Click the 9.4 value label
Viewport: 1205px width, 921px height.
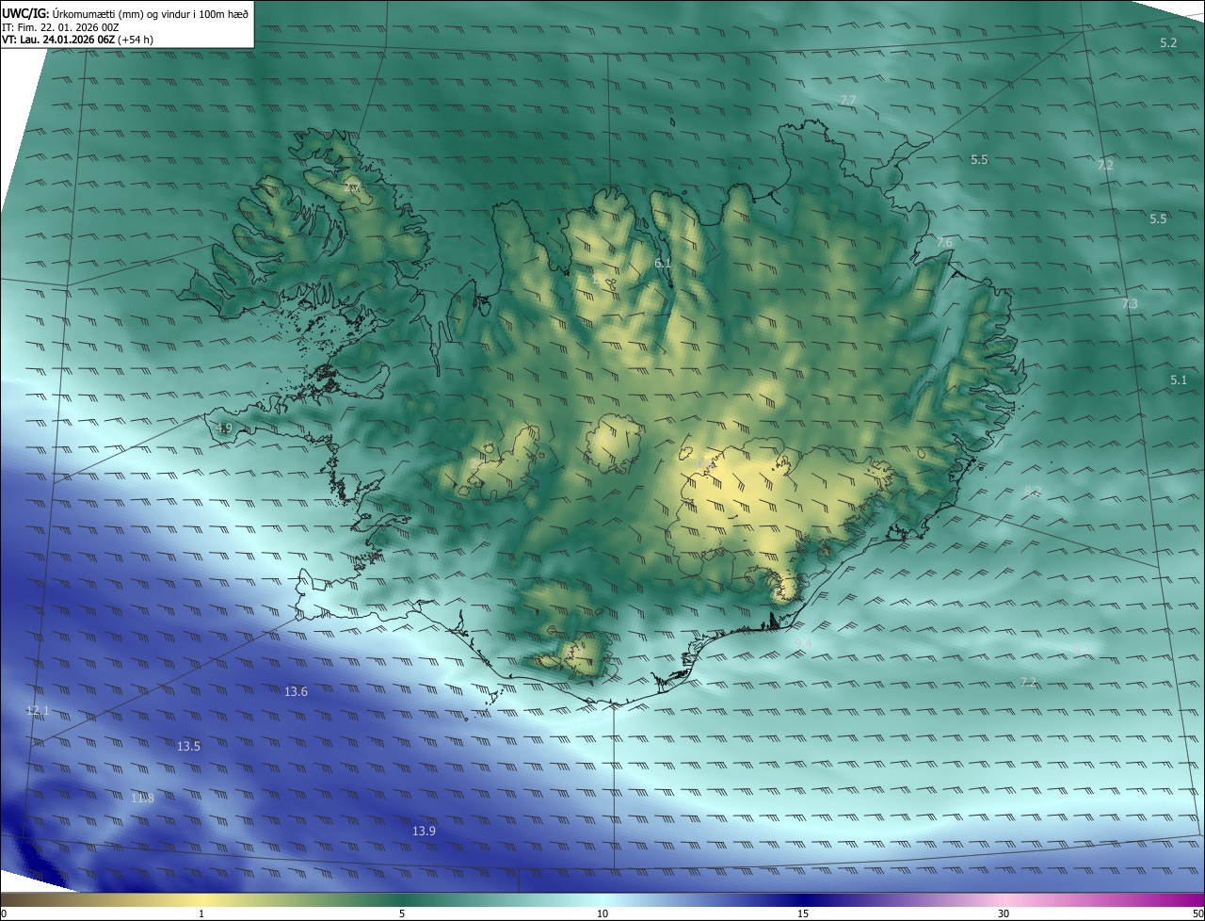[x=803, y=643]
